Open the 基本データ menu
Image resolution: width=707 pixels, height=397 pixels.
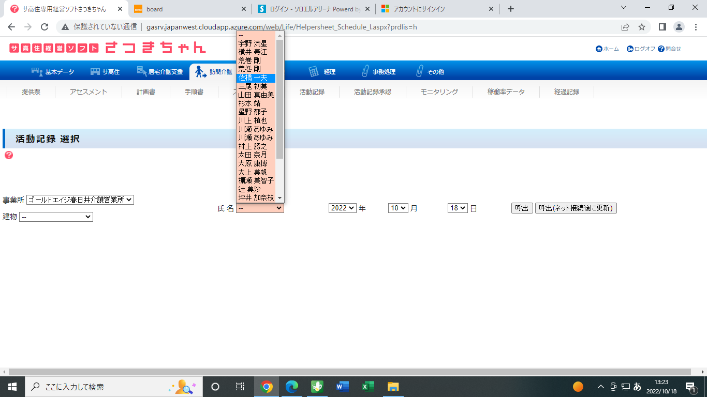coord(53,72)
